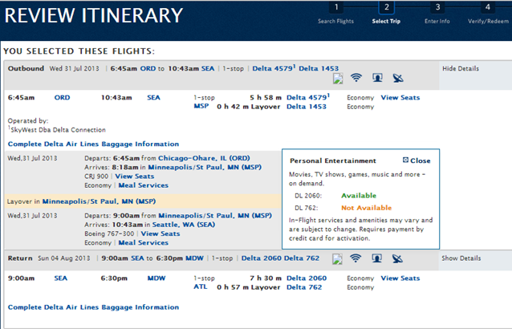Open the return trip Baggage Information link

[93, 307]
